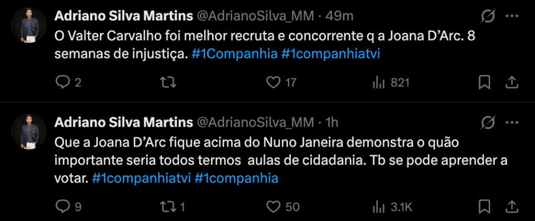View analytics showing 821 views
Viewport: 535px width, 221px height.
(378, 82)
